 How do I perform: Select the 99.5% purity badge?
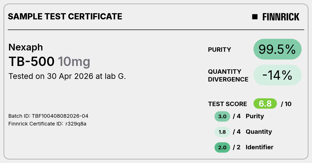(277, 49)
